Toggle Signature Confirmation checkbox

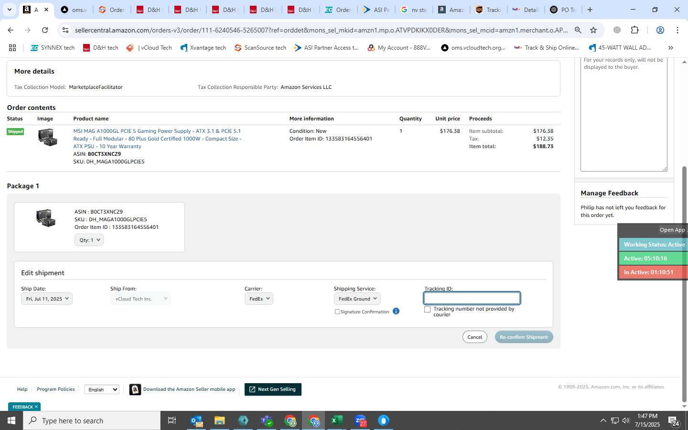pos(337,312)
